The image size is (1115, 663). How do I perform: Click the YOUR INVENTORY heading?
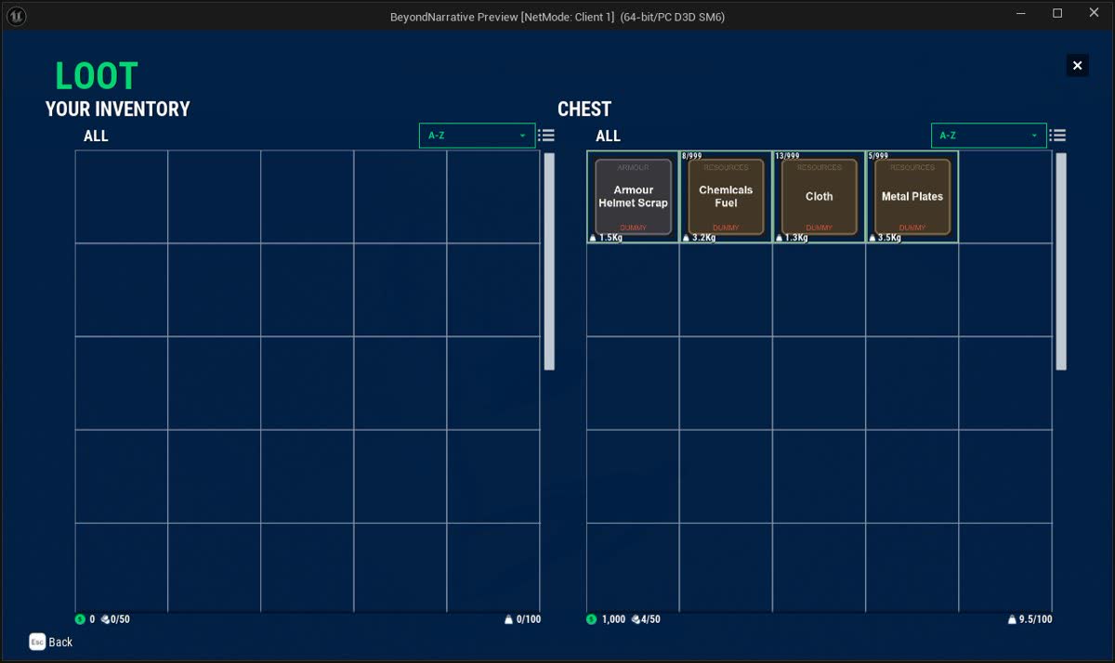117,109
